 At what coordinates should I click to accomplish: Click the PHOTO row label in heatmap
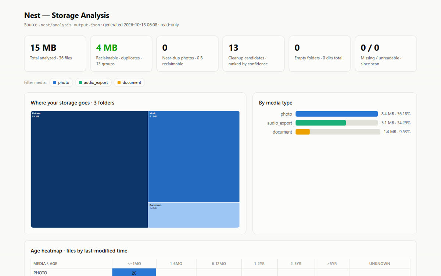71,273
